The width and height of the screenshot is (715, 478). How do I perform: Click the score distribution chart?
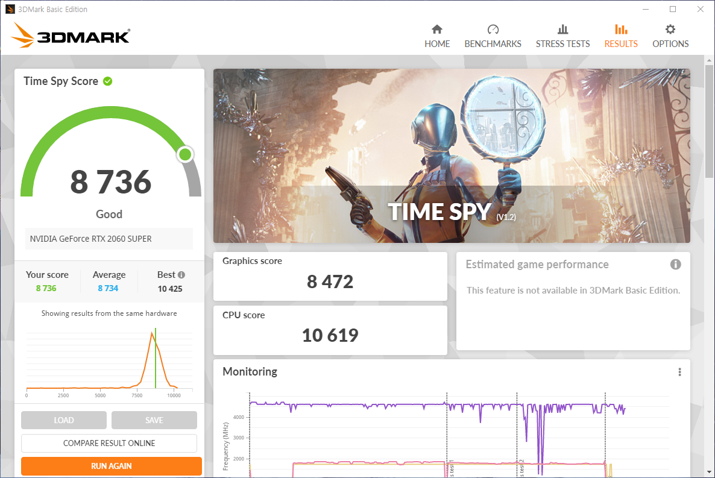point(109,363)
